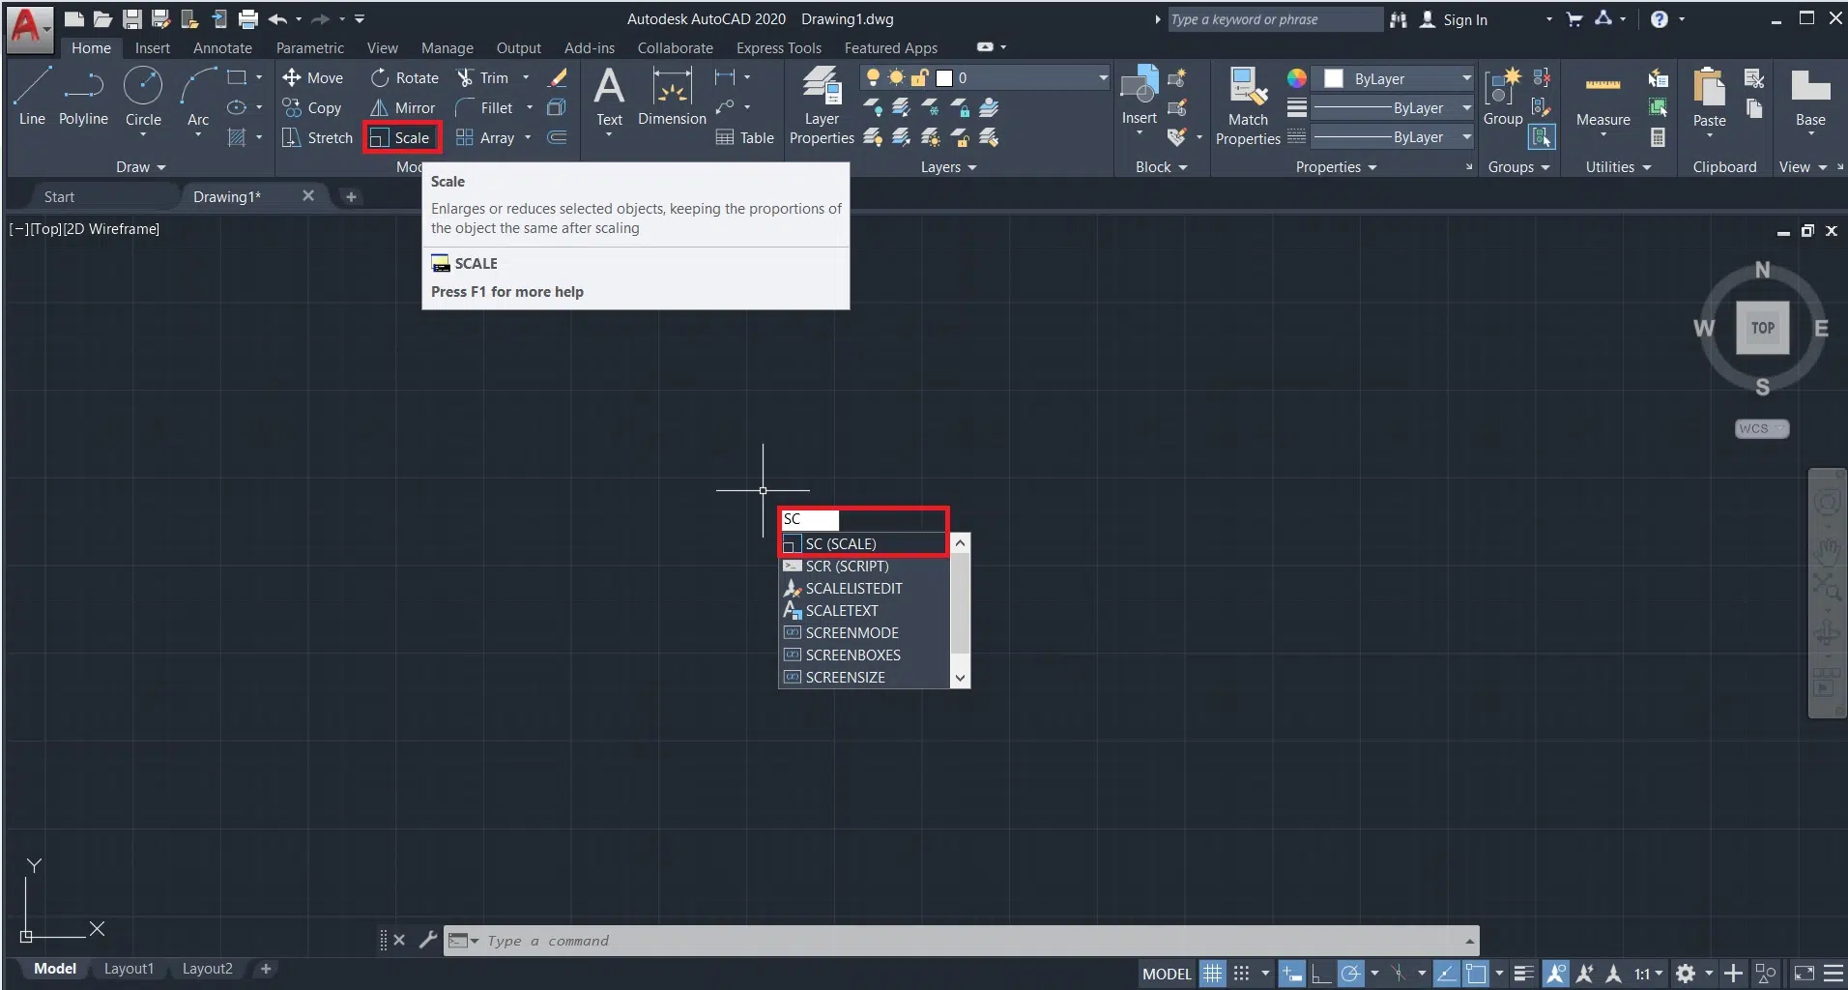Toggle grid display in status bar
This screenshot has width=1848, height=990.
[x=1213, y=974]
